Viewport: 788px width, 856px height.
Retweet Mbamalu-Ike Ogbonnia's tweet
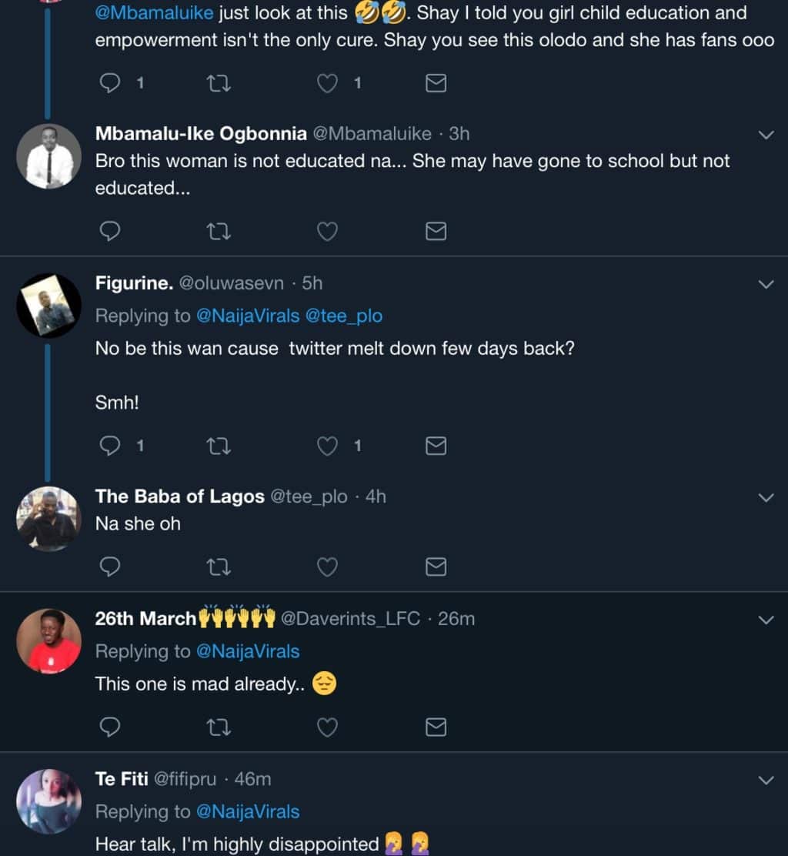pyautogui.click(x=219, y=231)
